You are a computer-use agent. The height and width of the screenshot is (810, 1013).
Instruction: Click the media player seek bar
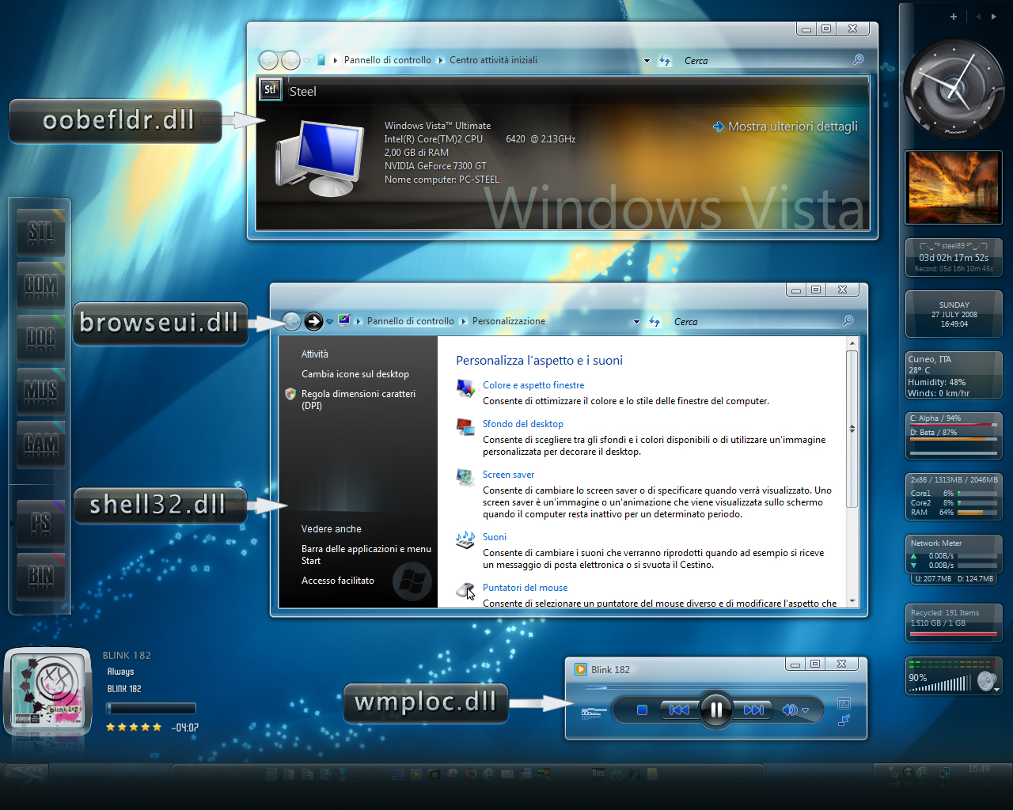tap(716, 688)
